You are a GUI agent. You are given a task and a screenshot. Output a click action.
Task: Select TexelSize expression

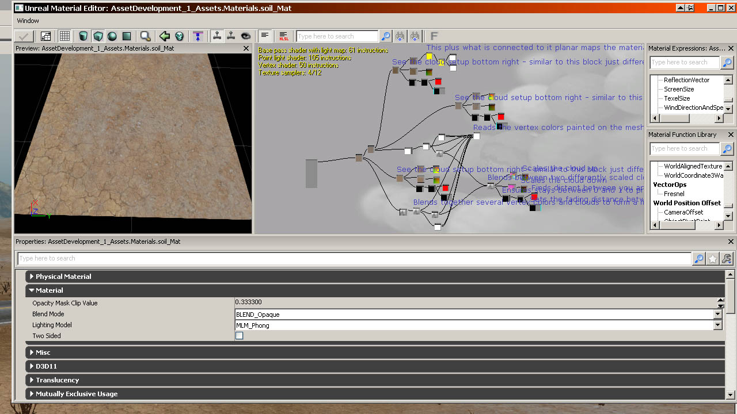click(x=677, y=98)
